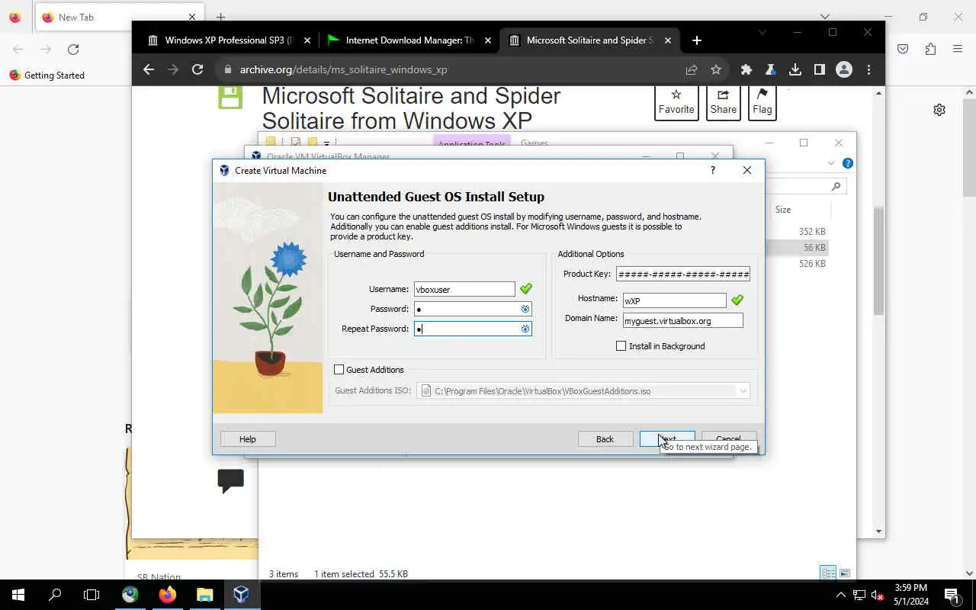Open VirtualBox from the taskbar
Screen dimensions: 976x610
[242, 595]
